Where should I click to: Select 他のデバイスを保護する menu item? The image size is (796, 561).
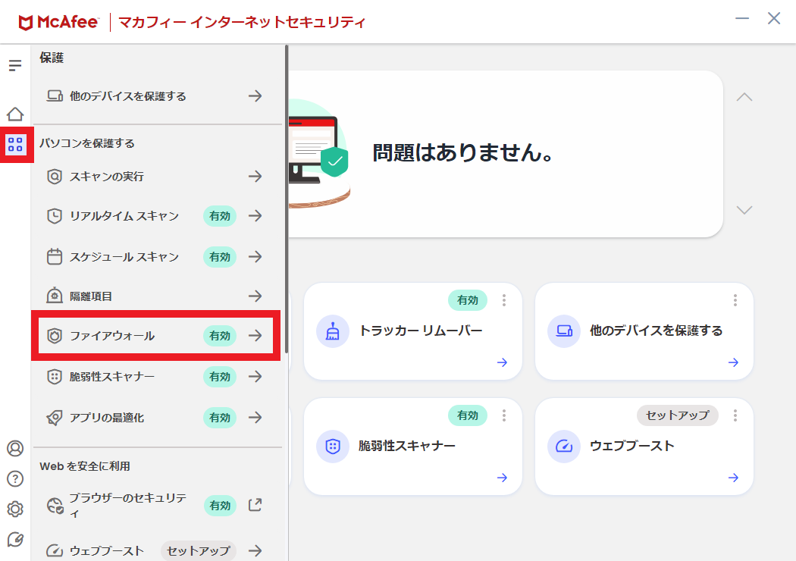[156, 96]
